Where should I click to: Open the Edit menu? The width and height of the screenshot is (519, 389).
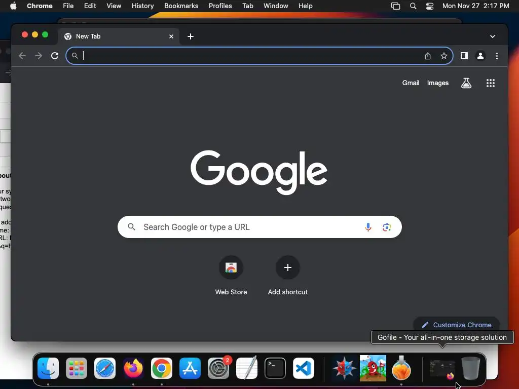pyautogui.click(x=90, y=6)
